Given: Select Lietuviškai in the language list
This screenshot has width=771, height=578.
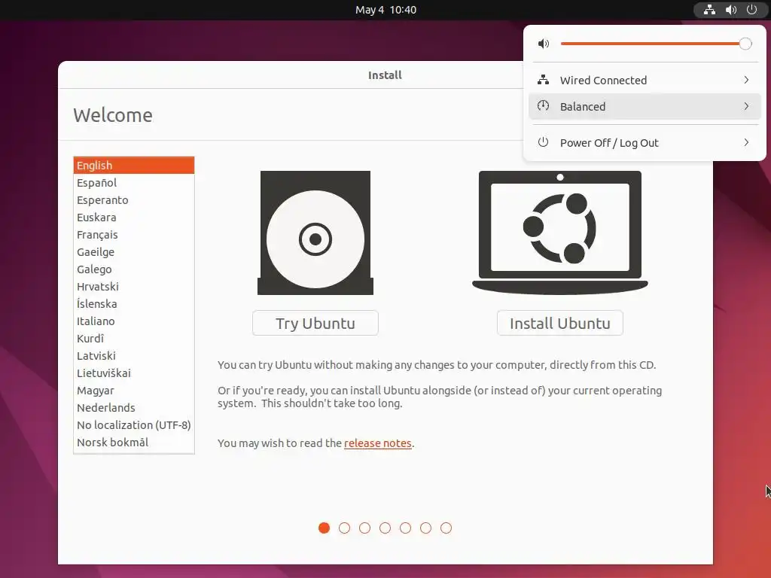Looking at the screenshot, I should [x=134, y=373].
